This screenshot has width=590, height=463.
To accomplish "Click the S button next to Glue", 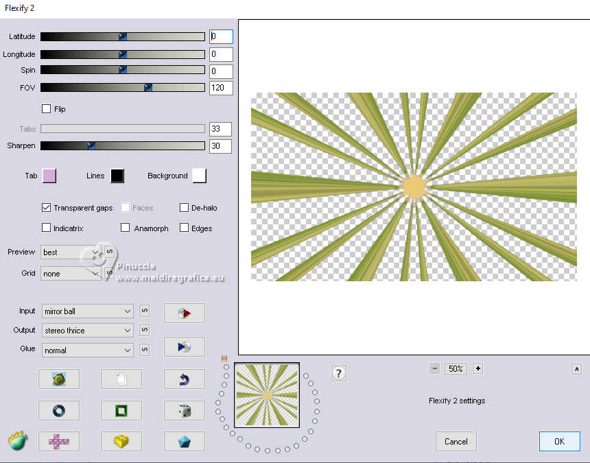I will pos(145,349).
